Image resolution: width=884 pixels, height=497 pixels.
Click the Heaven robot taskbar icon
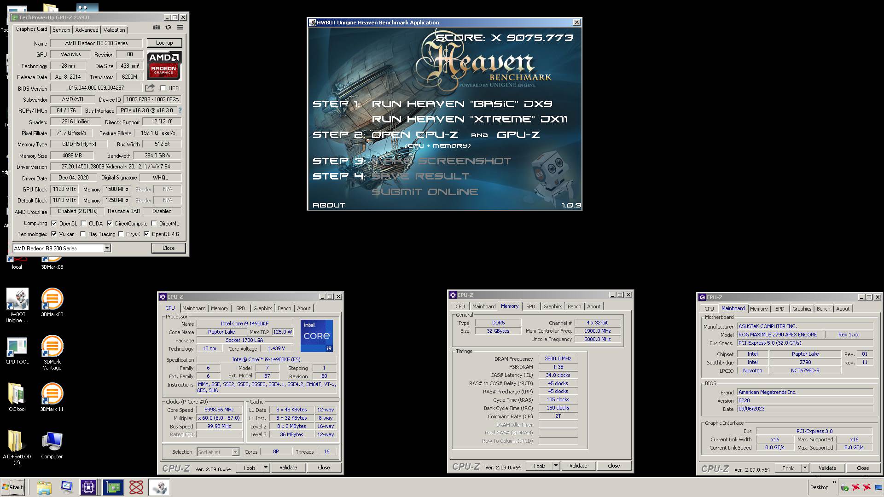coord(159,487)
